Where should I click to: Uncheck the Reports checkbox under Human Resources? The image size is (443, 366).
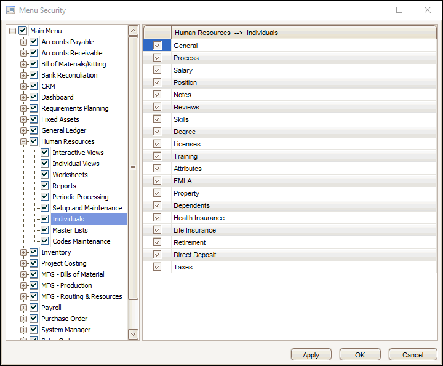pos(45,186)
